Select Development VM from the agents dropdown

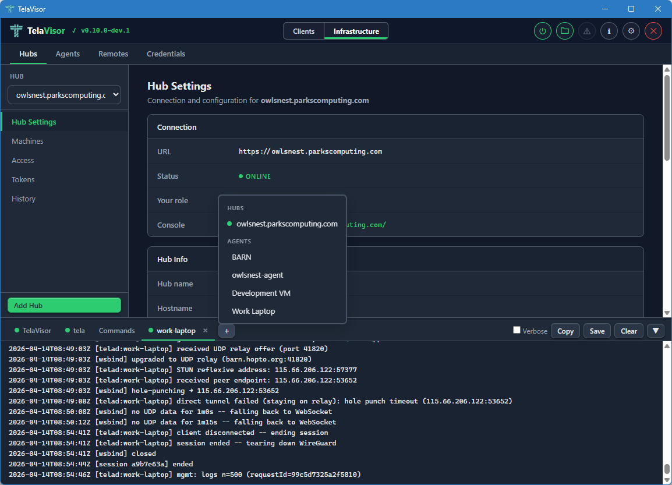[x=260, y=293]
